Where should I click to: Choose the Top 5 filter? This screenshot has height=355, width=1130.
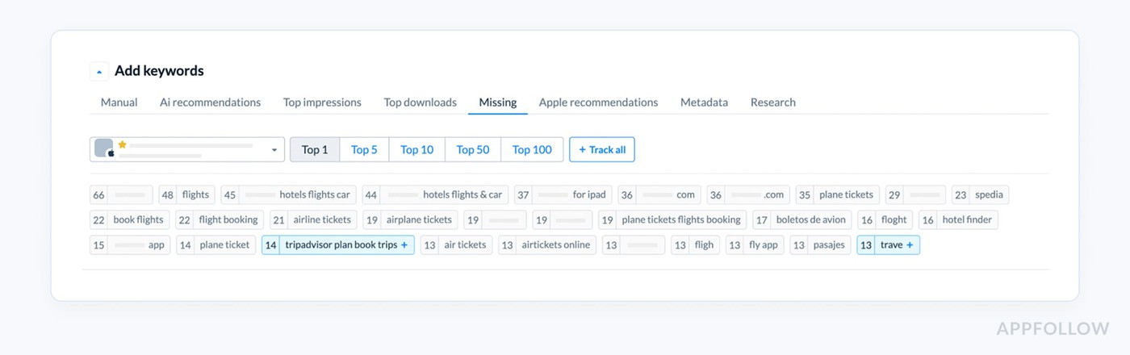pyautogui.click(x=364, y=149)
